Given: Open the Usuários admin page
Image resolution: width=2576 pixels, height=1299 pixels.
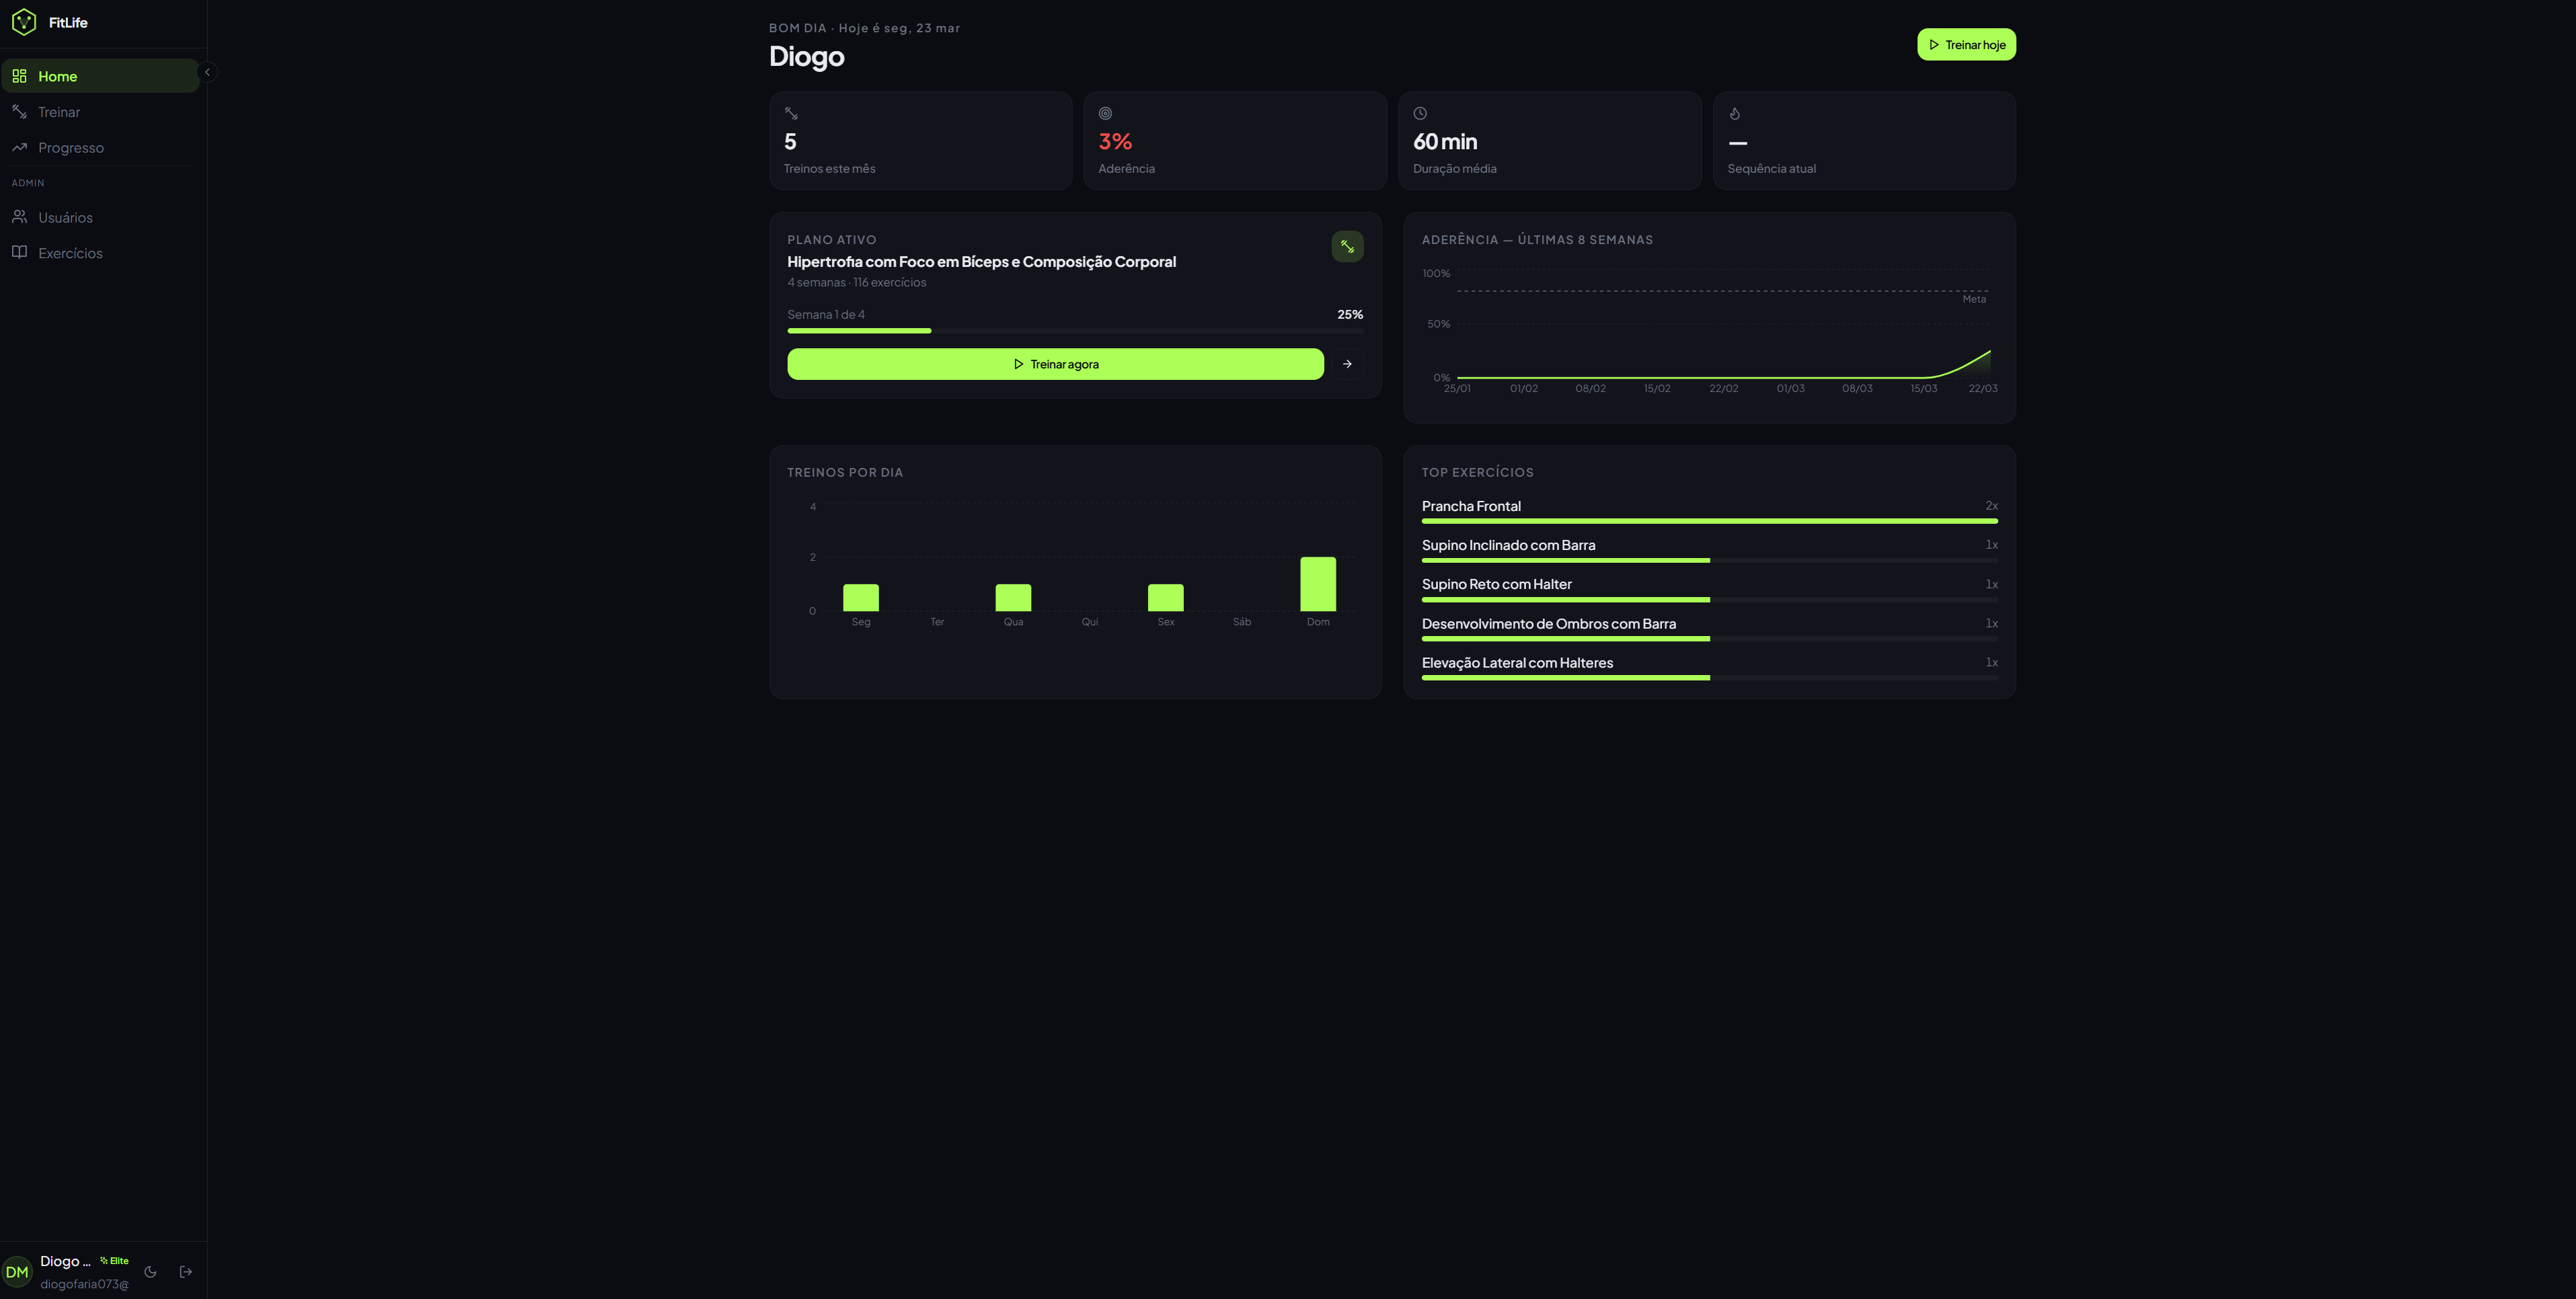Looking at the screenshot, I should tap(65, 218).
